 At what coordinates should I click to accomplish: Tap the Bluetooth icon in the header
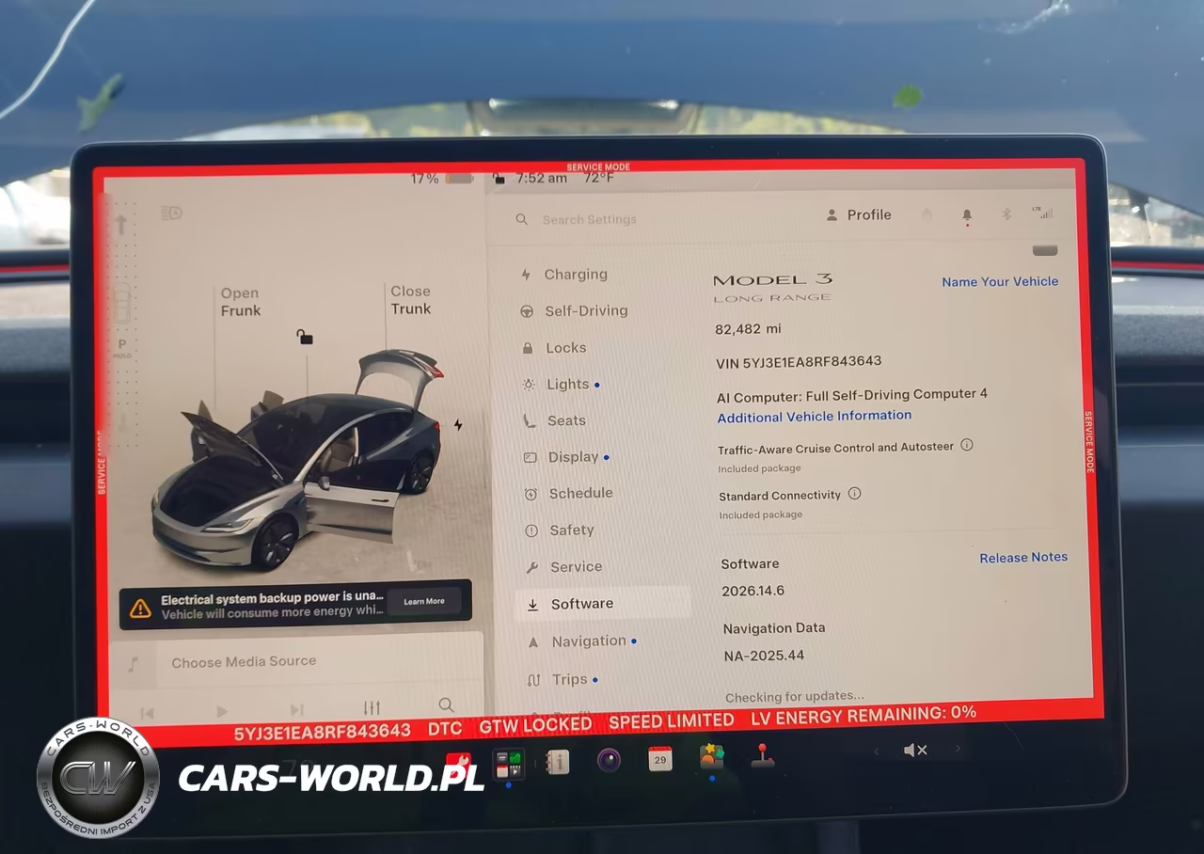(1006, 213)
